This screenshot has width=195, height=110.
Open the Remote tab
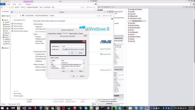click(81, 34)
